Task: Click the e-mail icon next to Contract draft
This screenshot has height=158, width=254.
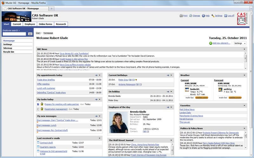Action: pos(38,143)
